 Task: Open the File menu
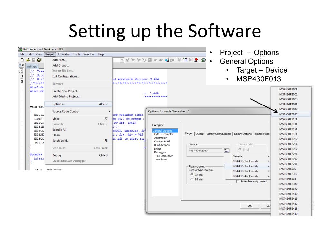click(22, 54)
